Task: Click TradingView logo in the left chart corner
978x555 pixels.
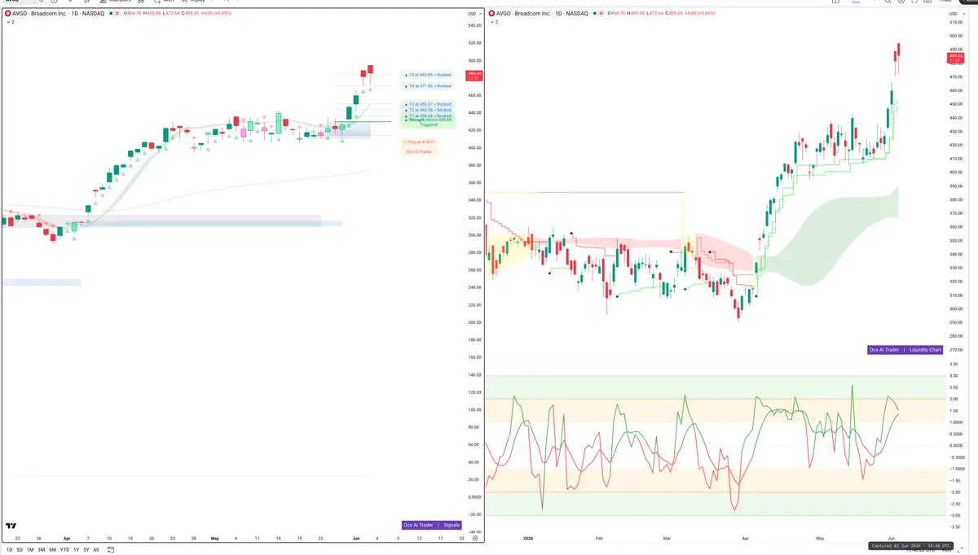Action: tap(11, 526)
